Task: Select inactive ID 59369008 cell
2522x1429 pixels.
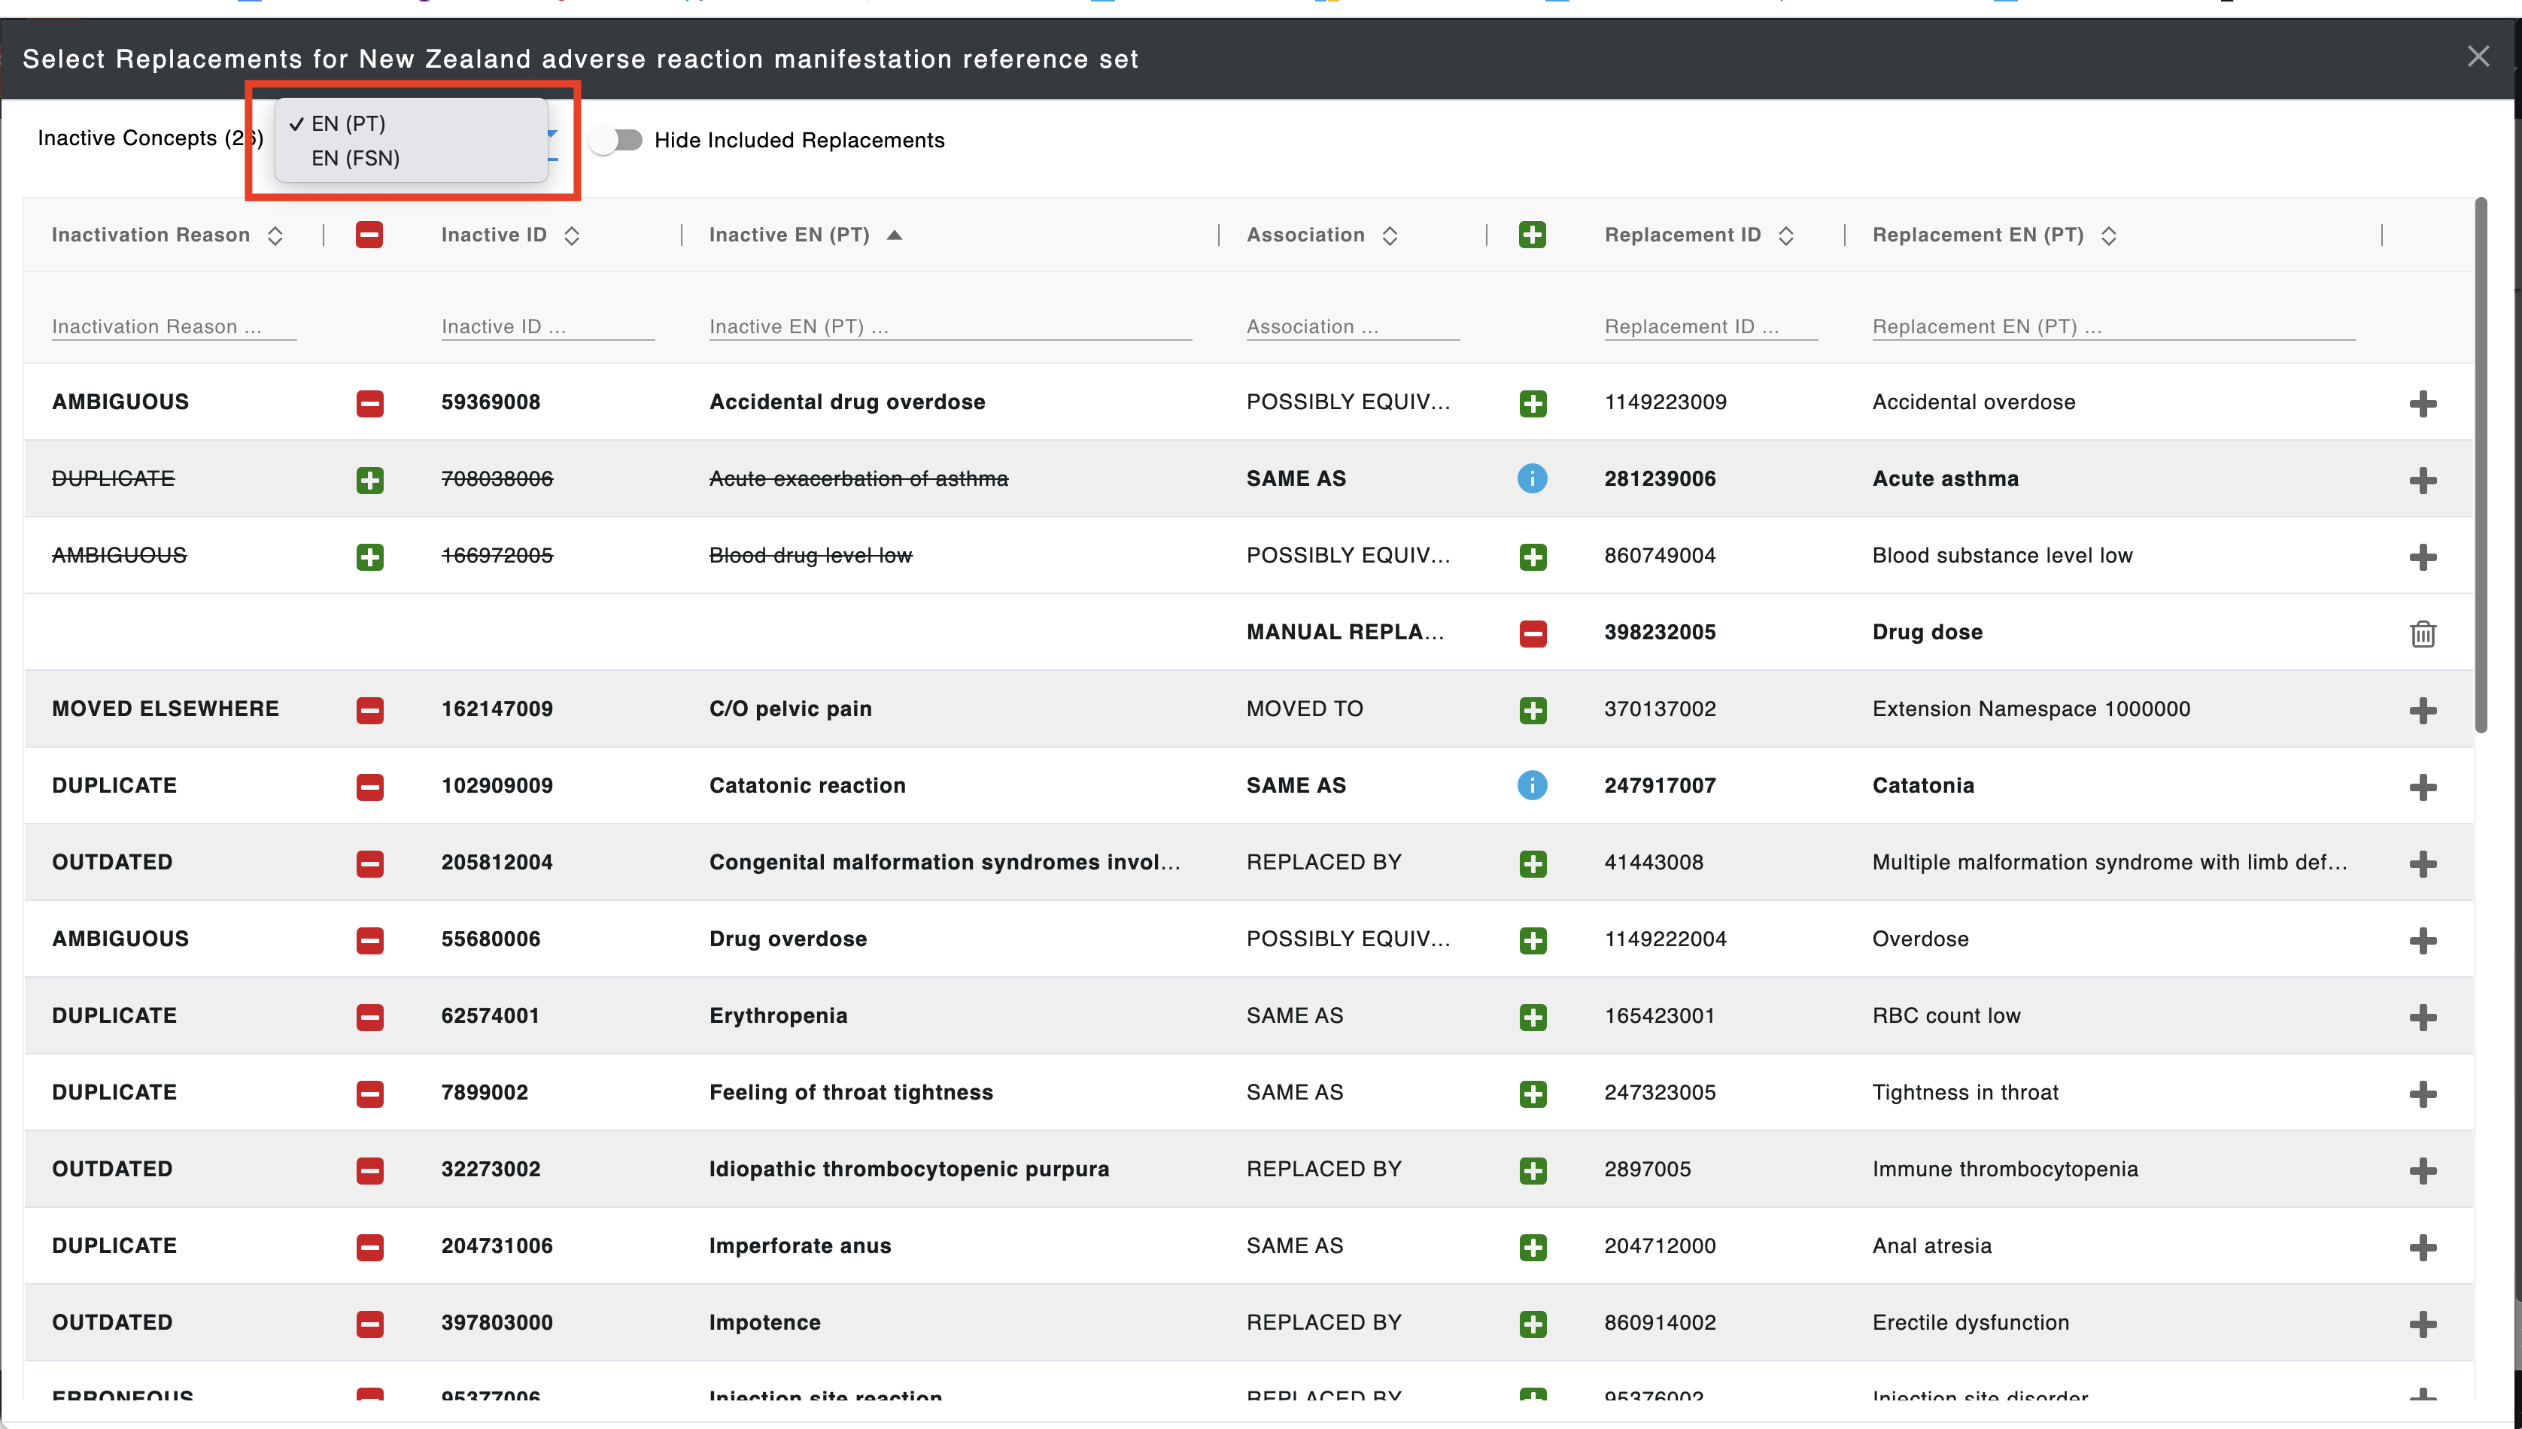Action: [x=490, y=402]
